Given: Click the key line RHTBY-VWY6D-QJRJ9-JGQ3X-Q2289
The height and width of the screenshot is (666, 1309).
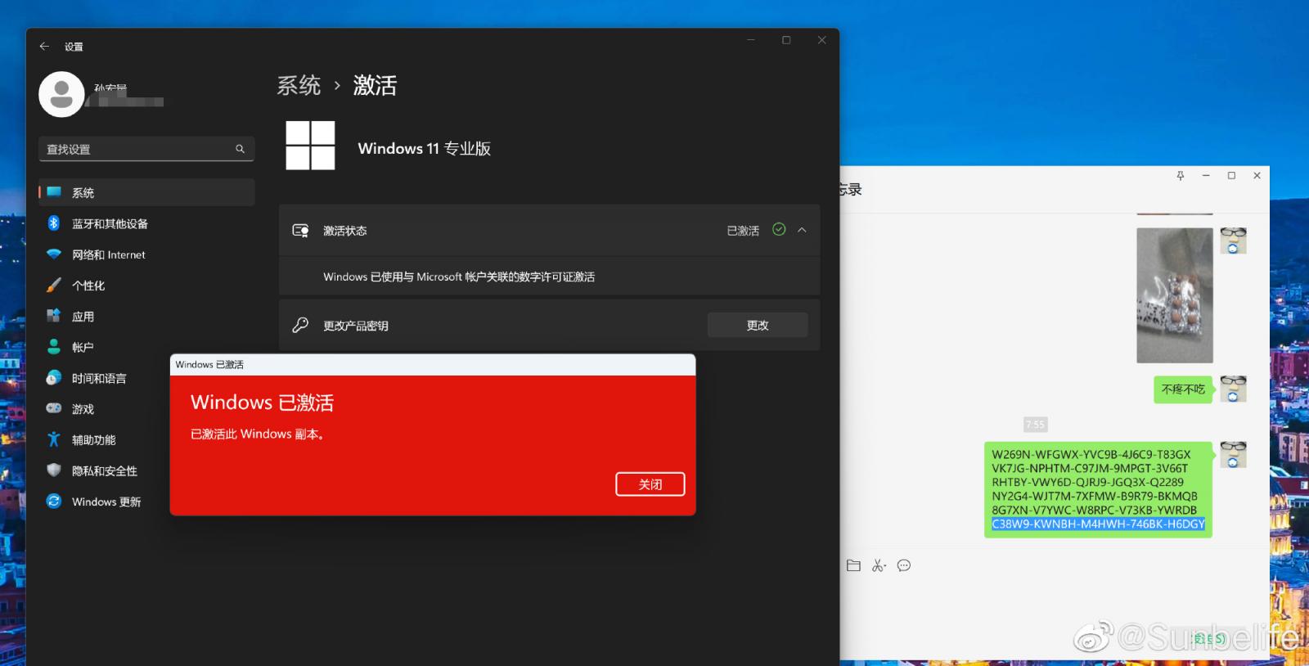Looking at the screenshot, I should tap(1087, 482).
